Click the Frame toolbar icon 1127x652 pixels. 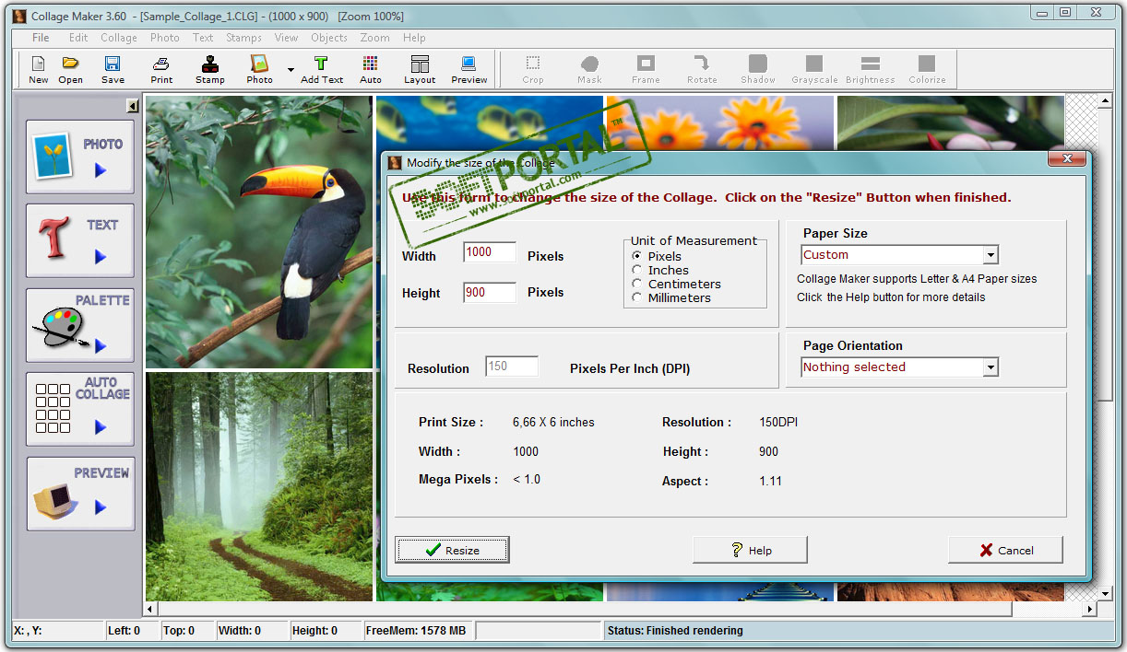coord(646,69)
